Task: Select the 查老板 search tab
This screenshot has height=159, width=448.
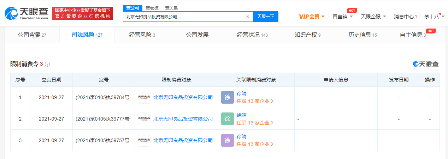Action: (152, 8)
